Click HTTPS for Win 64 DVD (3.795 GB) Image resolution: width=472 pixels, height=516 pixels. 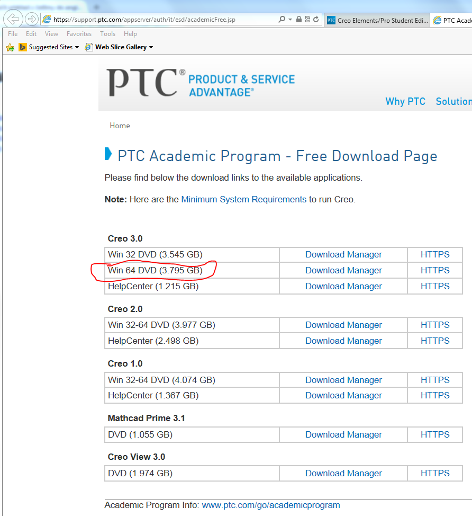pos(435,270)
